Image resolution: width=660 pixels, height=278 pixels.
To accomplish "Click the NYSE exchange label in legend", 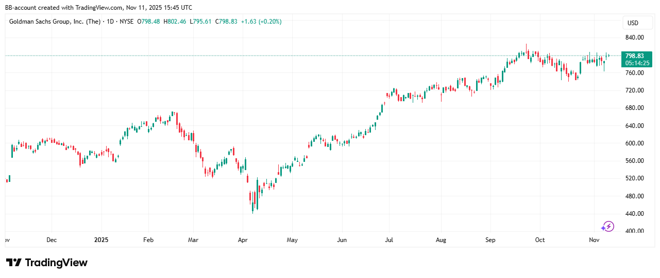I will (x=126, y=22).
